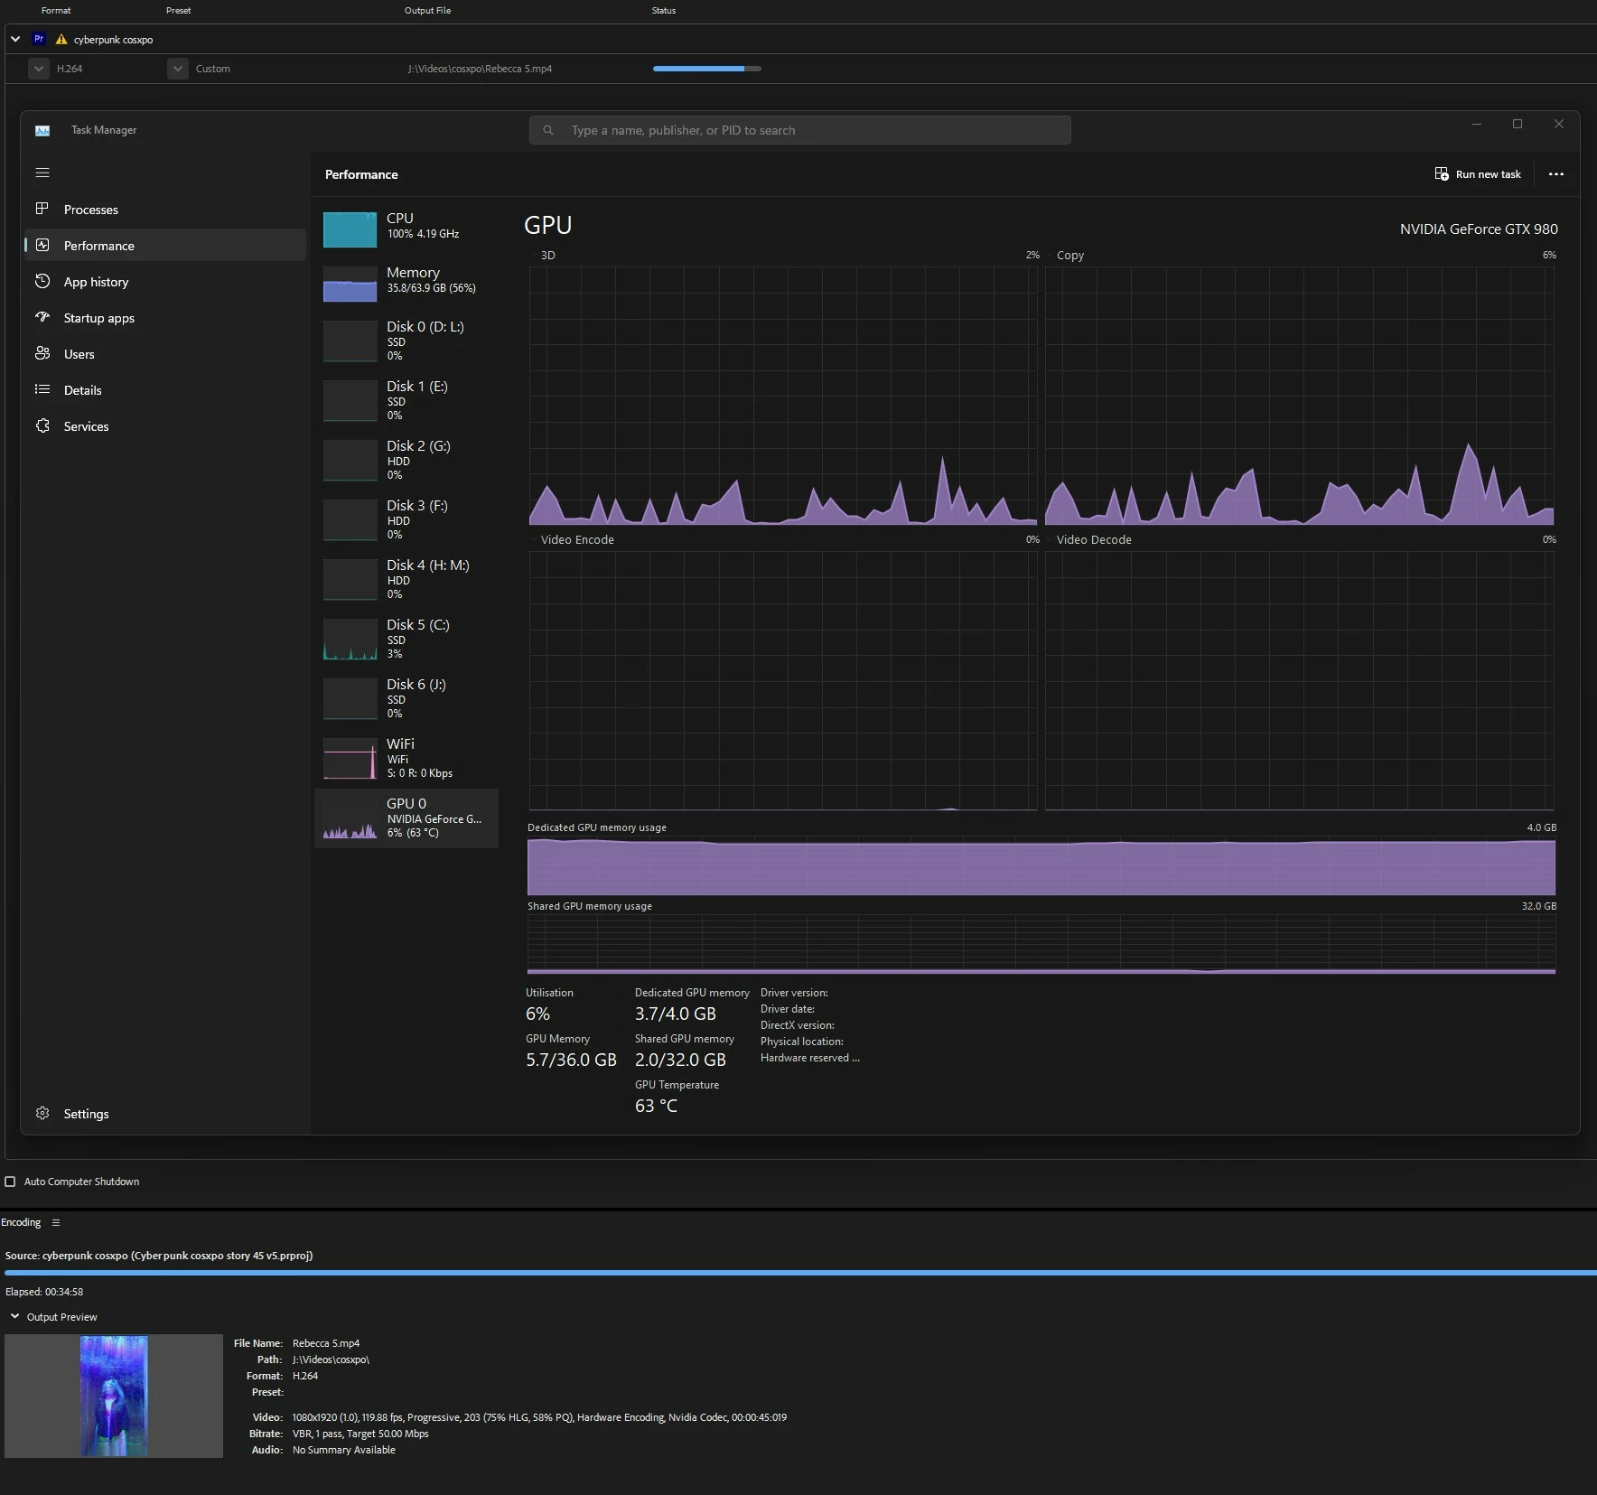Click the Custom preset link in queue
1597x1495 pixels.
point(213,69)
